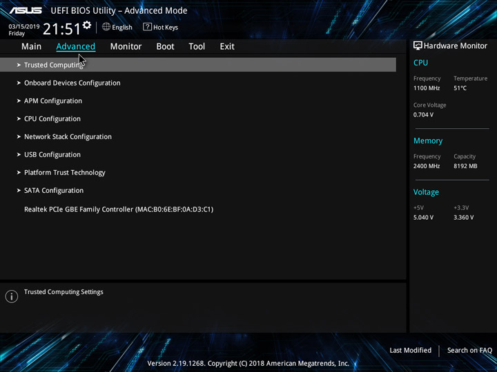Open the Main tab
This screenshot has width=497, height=372.
pyautogui.click(x=31, y=47)
